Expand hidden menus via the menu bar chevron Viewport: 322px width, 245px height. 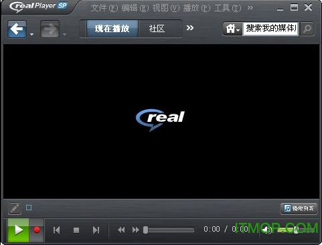tap(250, 8)
